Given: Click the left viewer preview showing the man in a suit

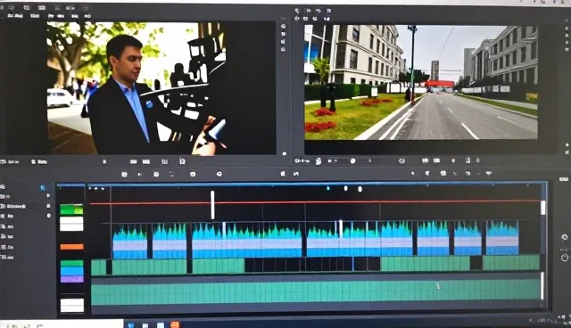Looking at the screenshot, I should click(x=137, y=88).
